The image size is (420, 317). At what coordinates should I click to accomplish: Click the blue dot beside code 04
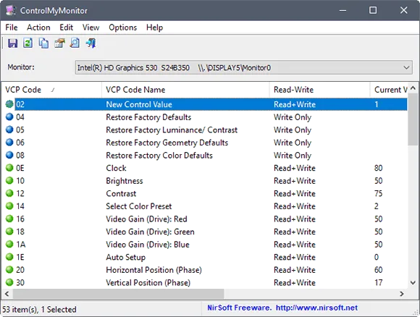click(9, 117)
